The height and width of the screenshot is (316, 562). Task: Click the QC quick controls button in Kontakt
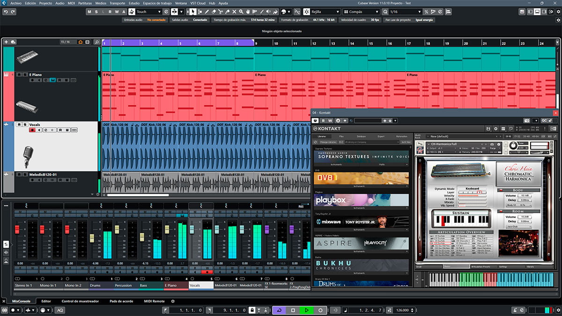[544, 120]
